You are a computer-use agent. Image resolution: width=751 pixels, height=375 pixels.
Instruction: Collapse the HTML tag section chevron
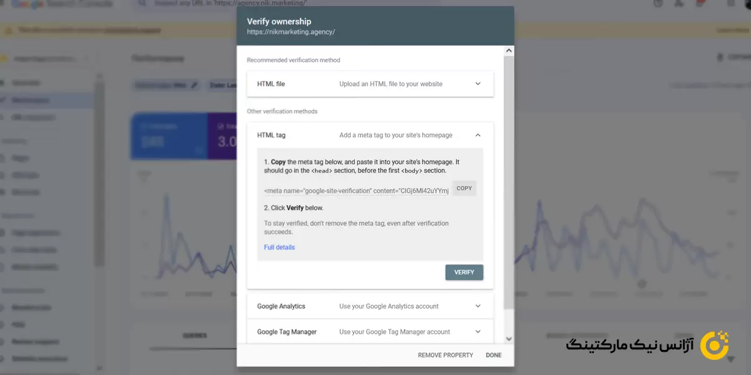(x=478, y=135)
